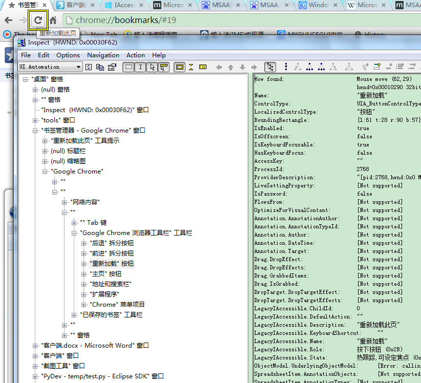Toggle the Watch Cursor toolbar button
This screenshot has width=421, height=383.
152,67
